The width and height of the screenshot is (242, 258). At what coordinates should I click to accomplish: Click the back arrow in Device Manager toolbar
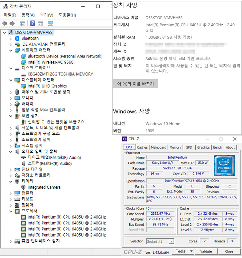click(x=5, y=24)
